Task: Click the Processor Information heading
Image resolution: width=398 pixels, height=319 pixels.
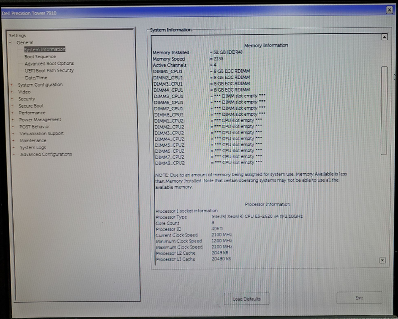Action: tap(267, 204)
